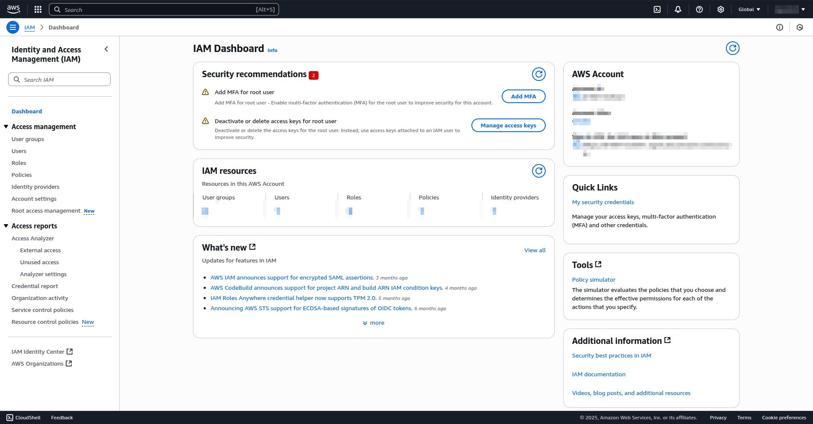Refresh the IAM Dashboard page
The width and height of the screenshot is (813, 424).
[732, 48]
